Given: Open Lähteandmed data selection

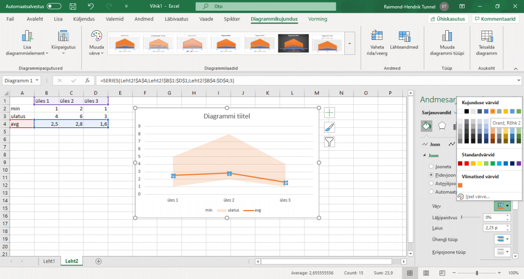Looking at the screenshot, I should (x=404, y=36).
